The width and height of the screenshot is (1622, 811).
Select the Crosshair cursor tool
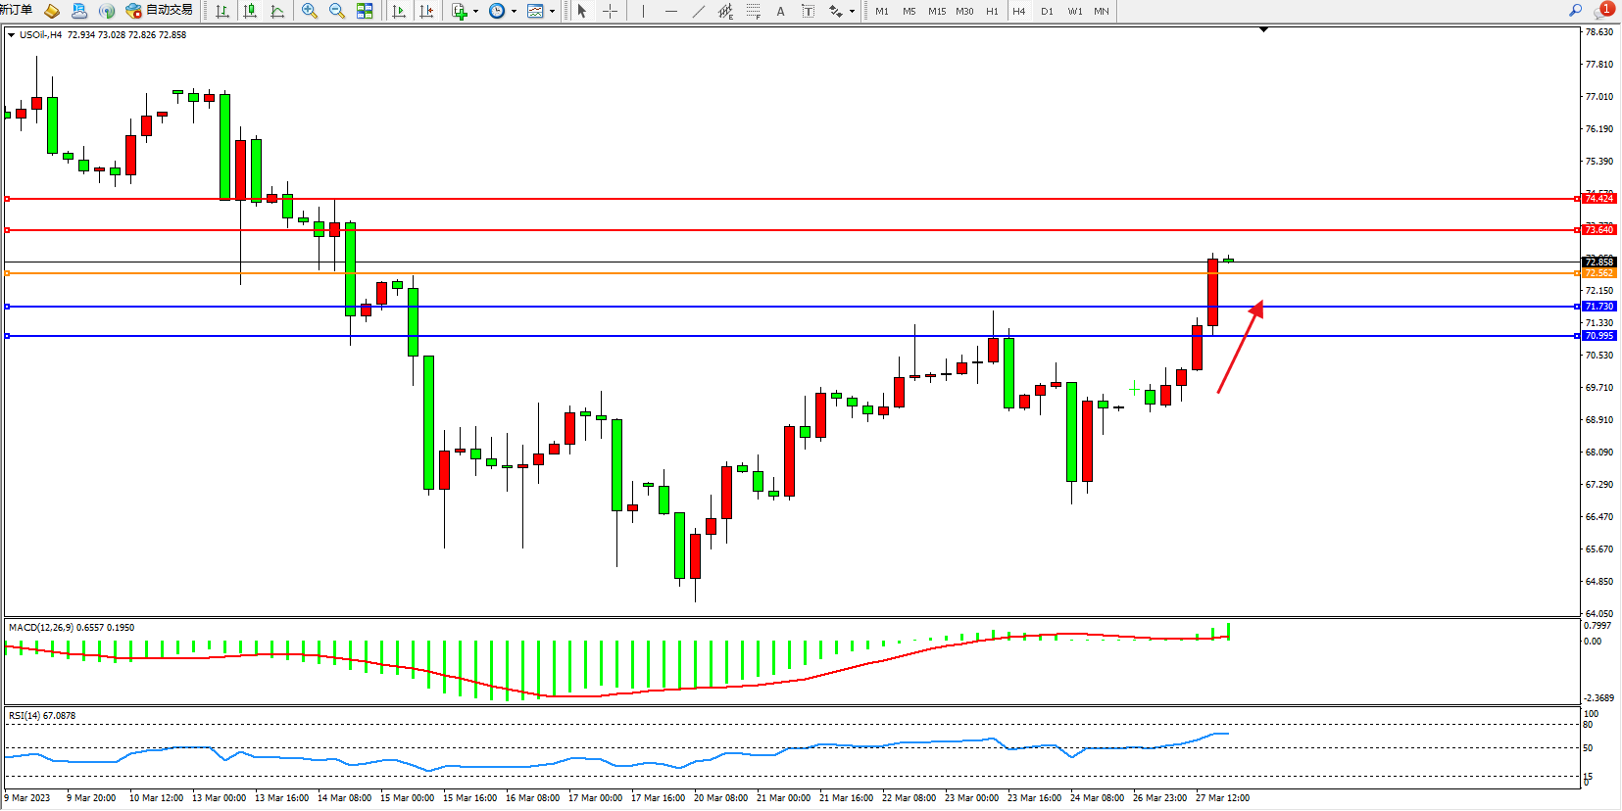tap(610, 11)
